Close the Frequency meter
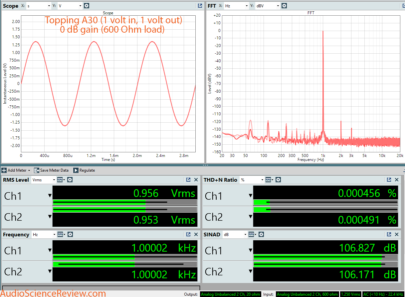The height and width of the screenshot is (297, 405). coord(196,234)
